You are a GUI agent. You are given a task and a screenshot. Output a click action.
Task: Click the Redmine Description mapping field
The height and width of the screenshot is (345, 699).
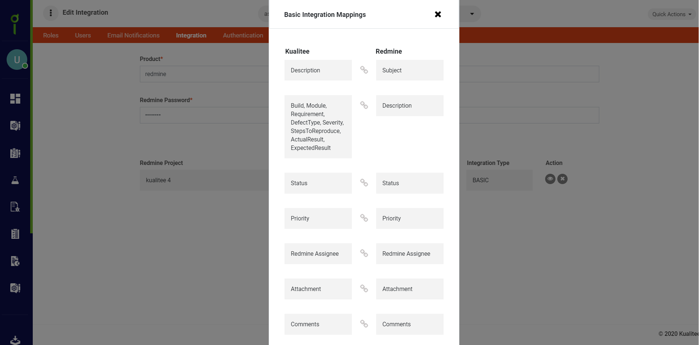(x=410, y=105)
